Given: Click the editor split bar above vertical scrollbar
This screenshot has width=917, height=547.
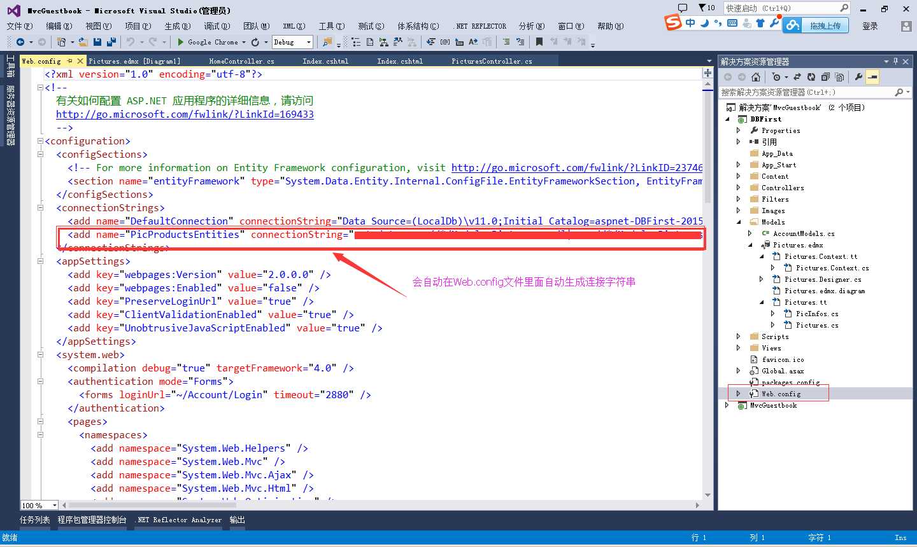Looking at the screenshot, I should tap(707, 73).
